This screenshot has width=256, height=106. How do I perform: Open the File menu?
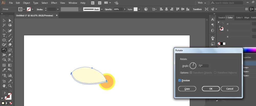click(11, 3)
